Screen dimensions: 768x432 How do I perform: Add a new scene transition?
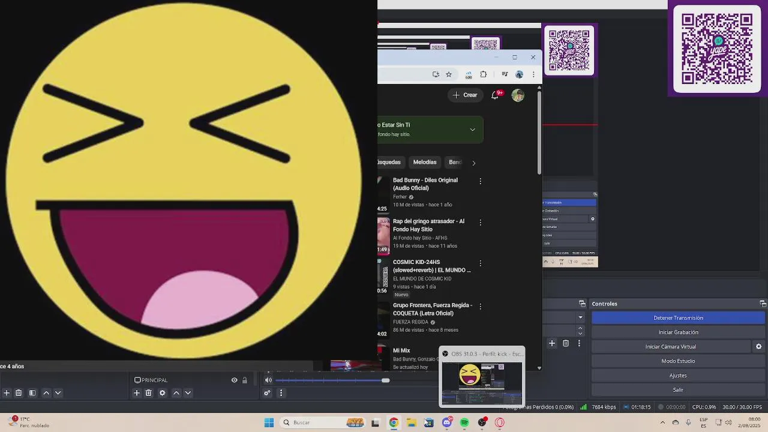(552, 343)
